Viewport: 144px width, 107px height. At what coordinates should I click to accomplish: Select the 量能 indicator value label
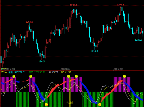click(x=17, y=72)
